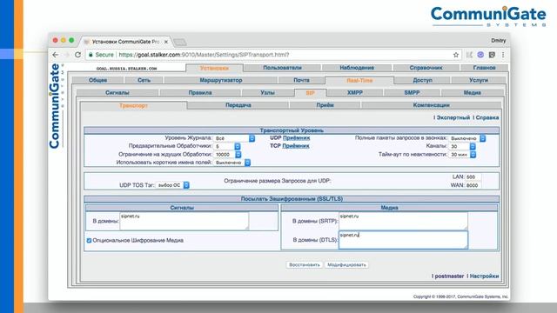
Task: Open the Справочник tab
Action: [x=426, y=68]
